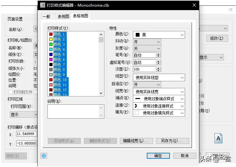The height and width of the screenshot is (167, 236).
Task: Click the 淡显 screening value field 100
Action: point(144,69)
